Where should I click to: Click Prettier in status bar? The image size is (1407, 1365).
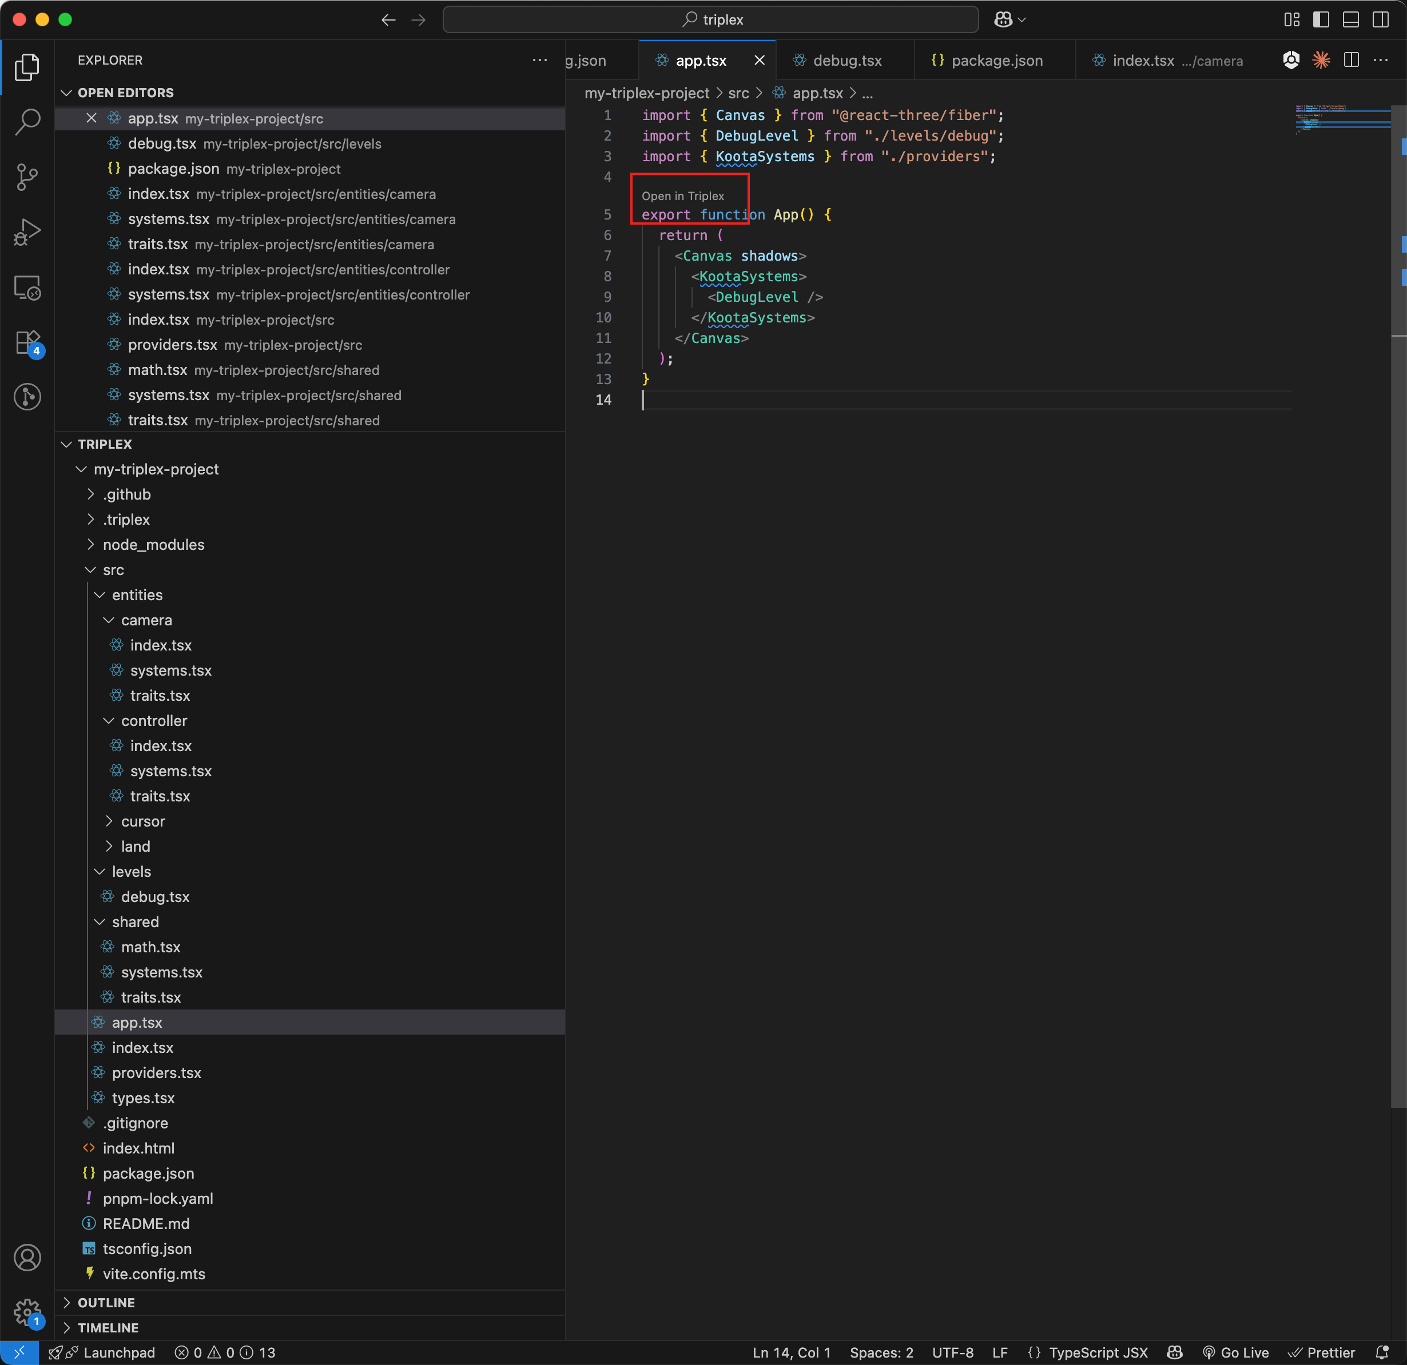point(1321,1352)
